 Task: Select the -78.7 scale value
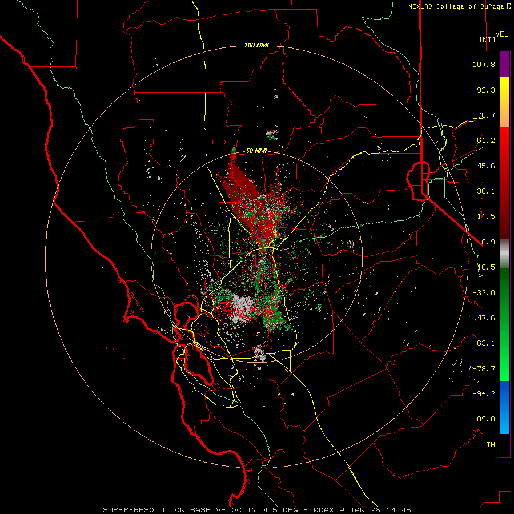click(484, 369)
